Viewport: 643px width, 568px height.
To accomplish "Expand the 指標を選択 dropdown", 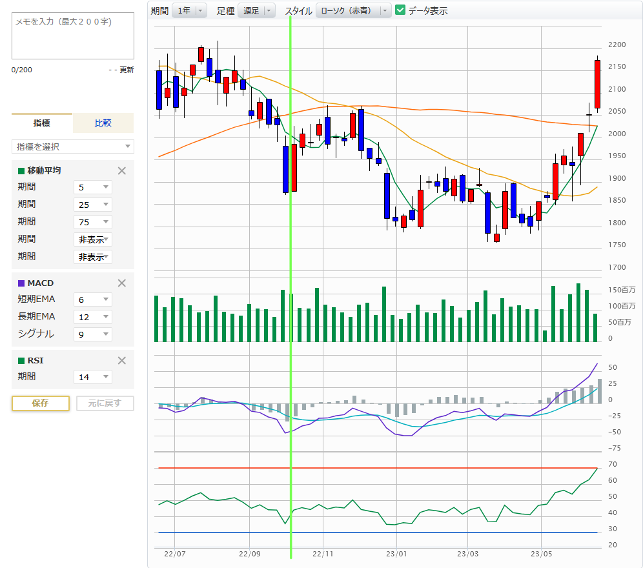I will 73,147.
